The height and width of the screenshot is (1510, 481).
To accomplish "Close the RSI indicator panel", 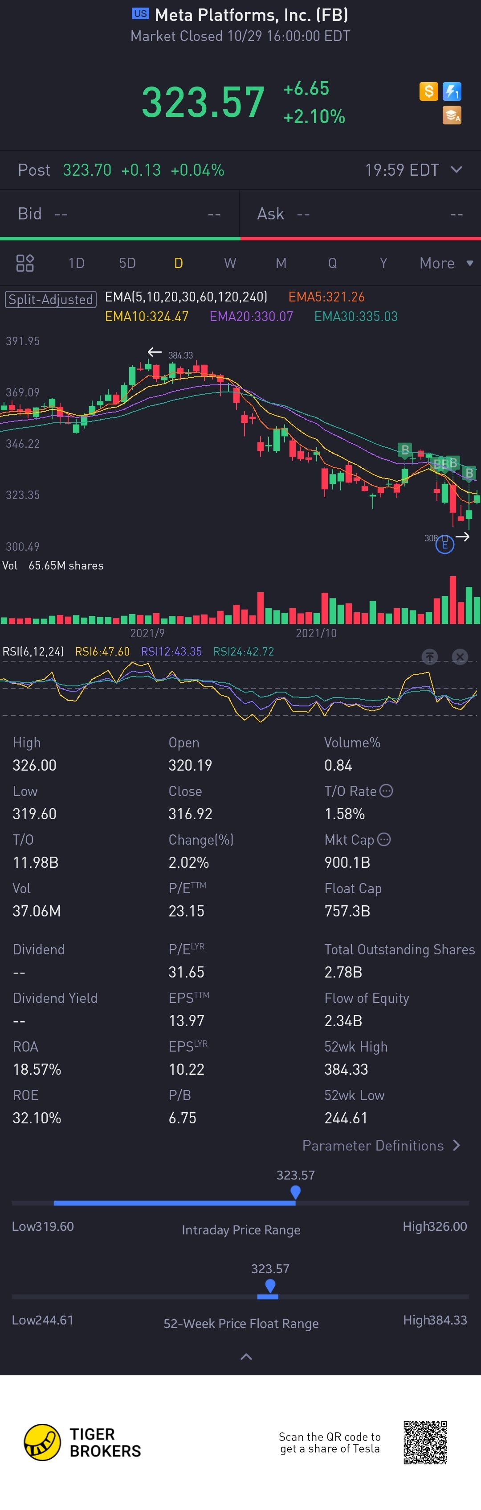I will click(x=461, y=656).
